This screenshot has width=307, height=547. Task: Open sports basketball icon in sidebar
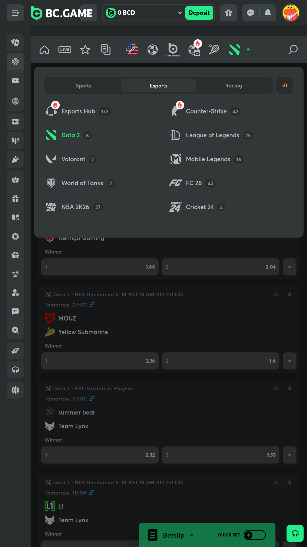[x=15, y=62]
